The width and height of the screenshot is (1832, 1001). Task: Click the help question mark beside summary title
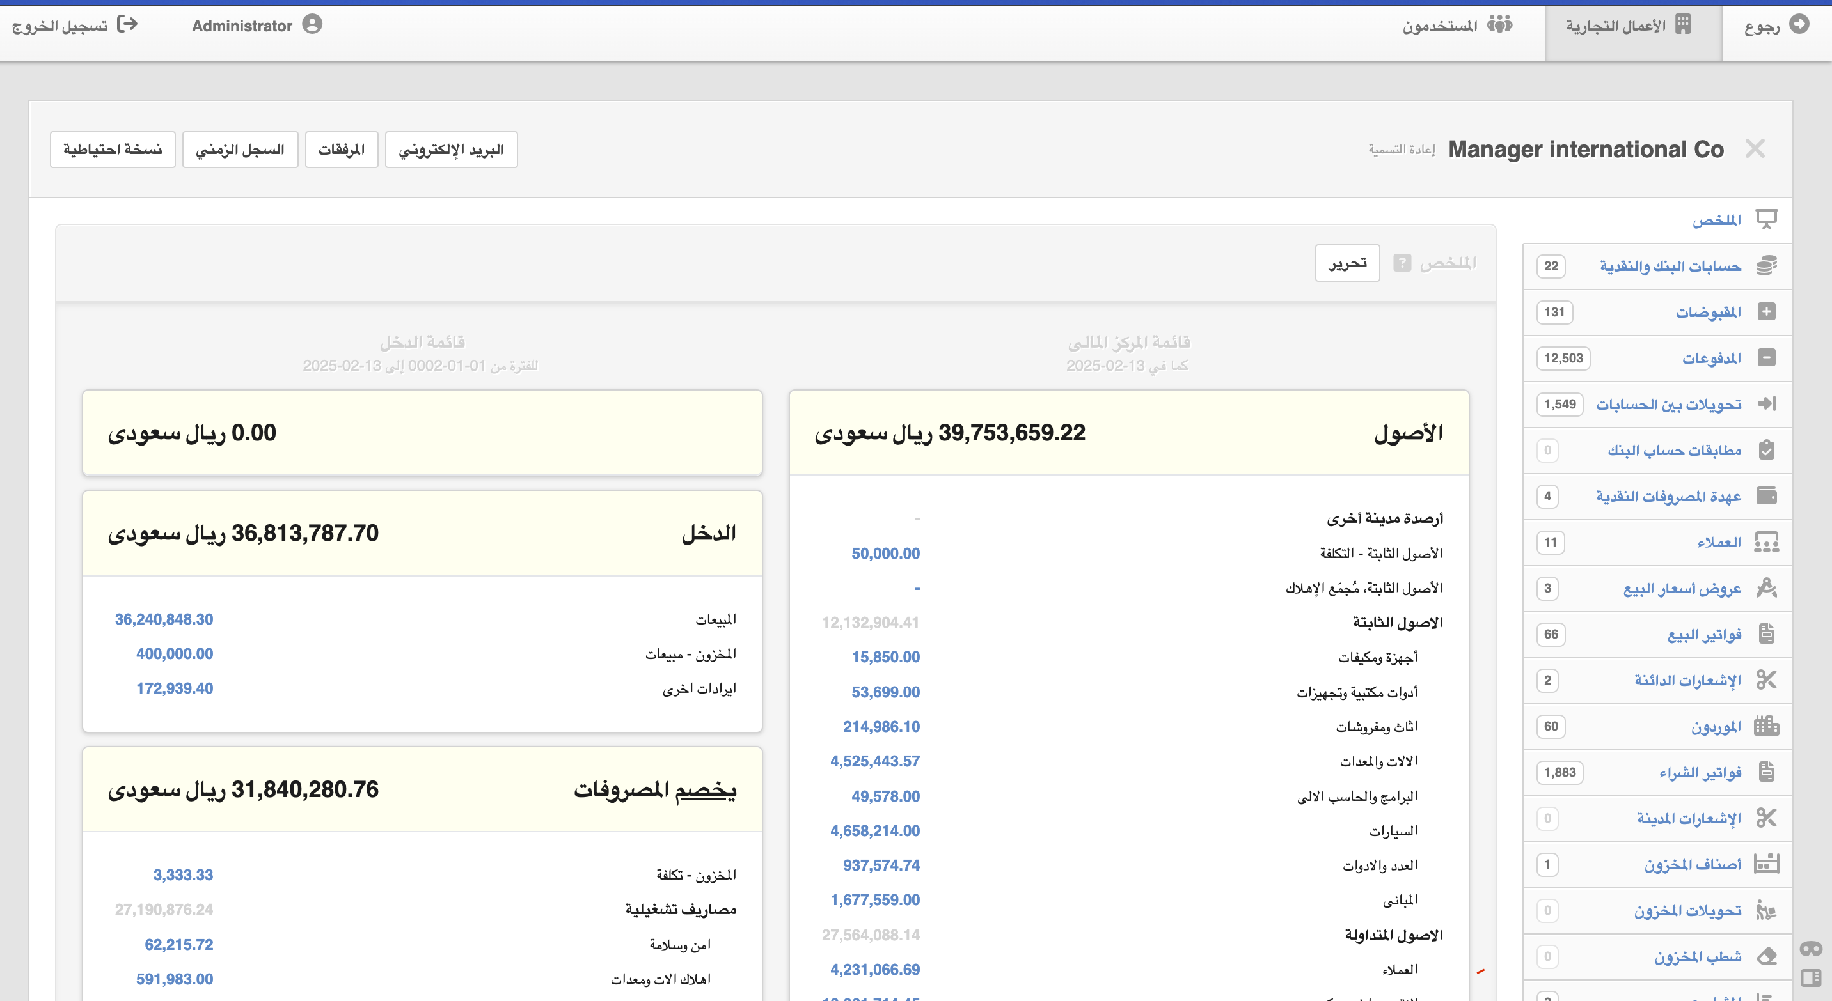[1402, 263]
